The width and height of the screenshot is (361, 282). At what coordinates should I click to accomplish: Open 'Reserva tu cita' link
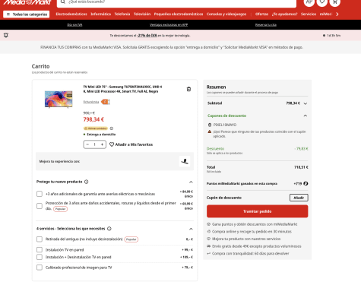266,25
